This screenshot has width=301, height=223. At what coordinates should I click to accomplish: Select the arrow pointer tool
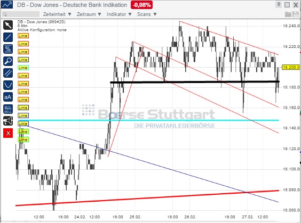click(x=8, y=25)
